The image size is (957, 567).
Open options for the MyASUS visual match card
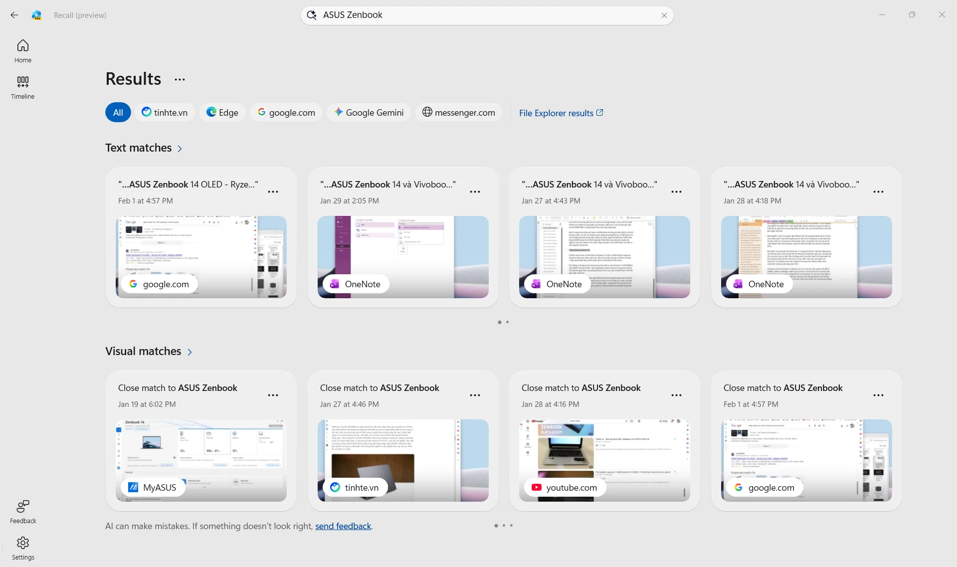pyautogui.click(x=273, y=395)
